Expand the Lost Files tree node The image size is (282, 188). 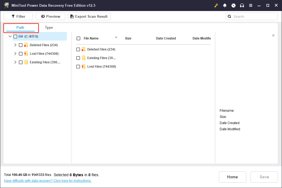(15, 54)
